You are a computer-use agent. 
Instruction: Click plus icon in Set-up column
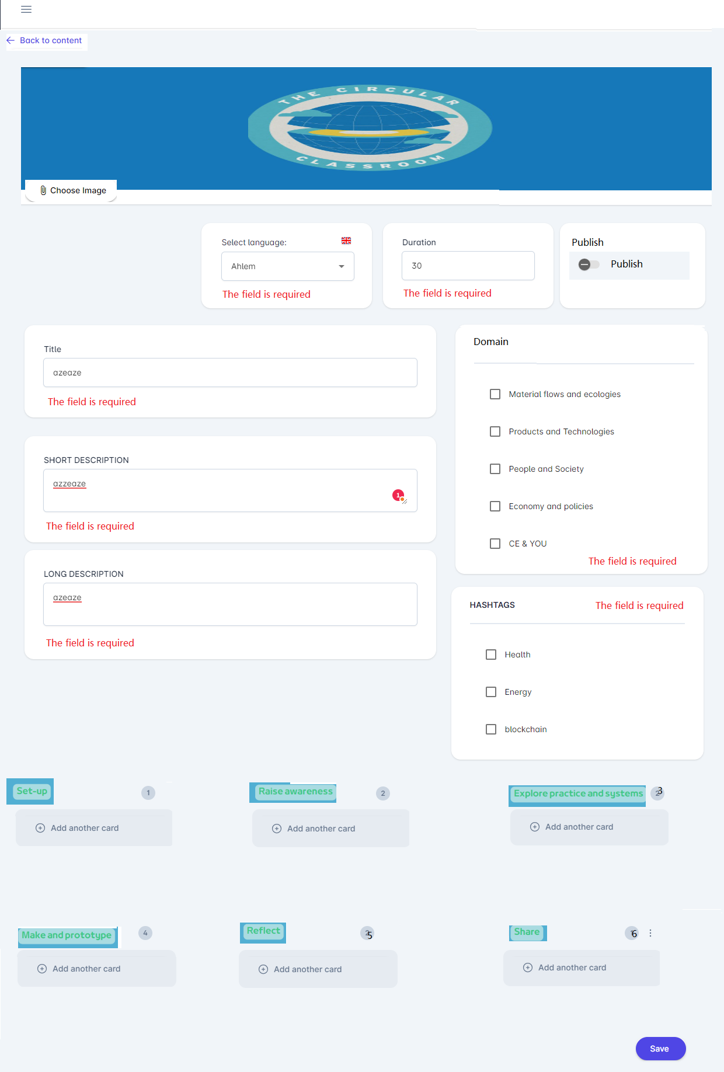pyautogui.click(x=40, y=828)
